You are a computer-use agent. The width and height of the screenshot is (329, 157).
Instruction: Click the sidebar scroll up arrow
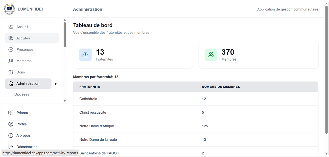(x=65, y=20)
